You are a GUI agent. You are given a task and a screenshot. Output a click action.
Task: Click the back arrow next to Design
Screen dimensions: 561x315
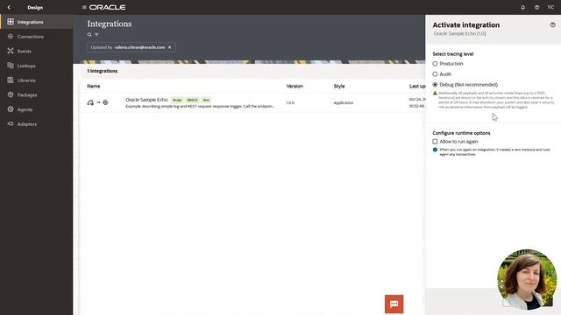(9, 7)
